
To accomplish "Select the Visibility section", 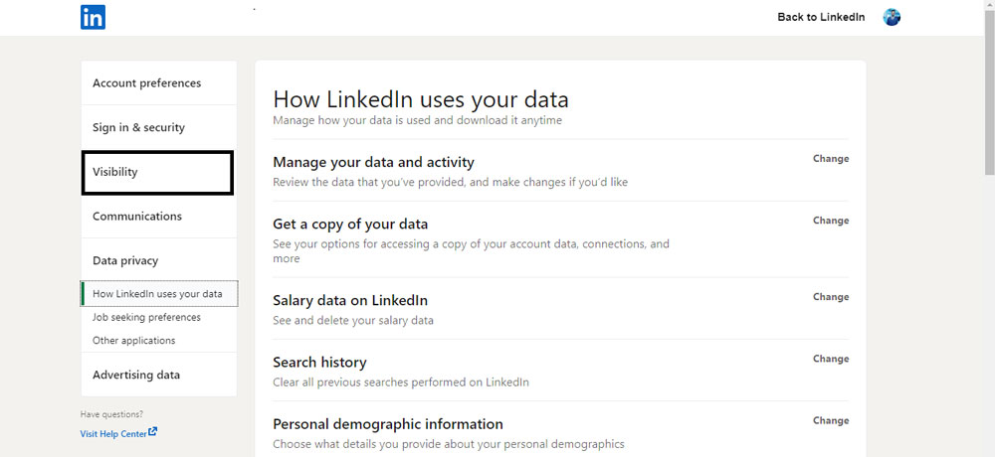I will pos(157,172).
